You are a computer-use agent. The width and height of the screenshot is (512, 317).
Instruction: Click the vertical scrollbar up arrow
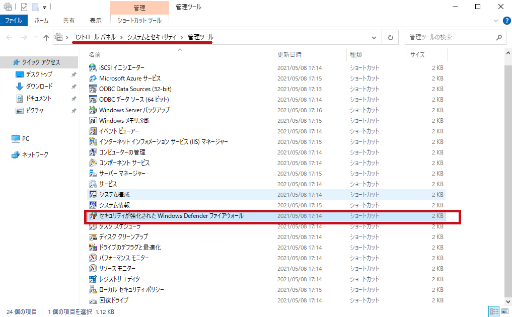point(508,52)
